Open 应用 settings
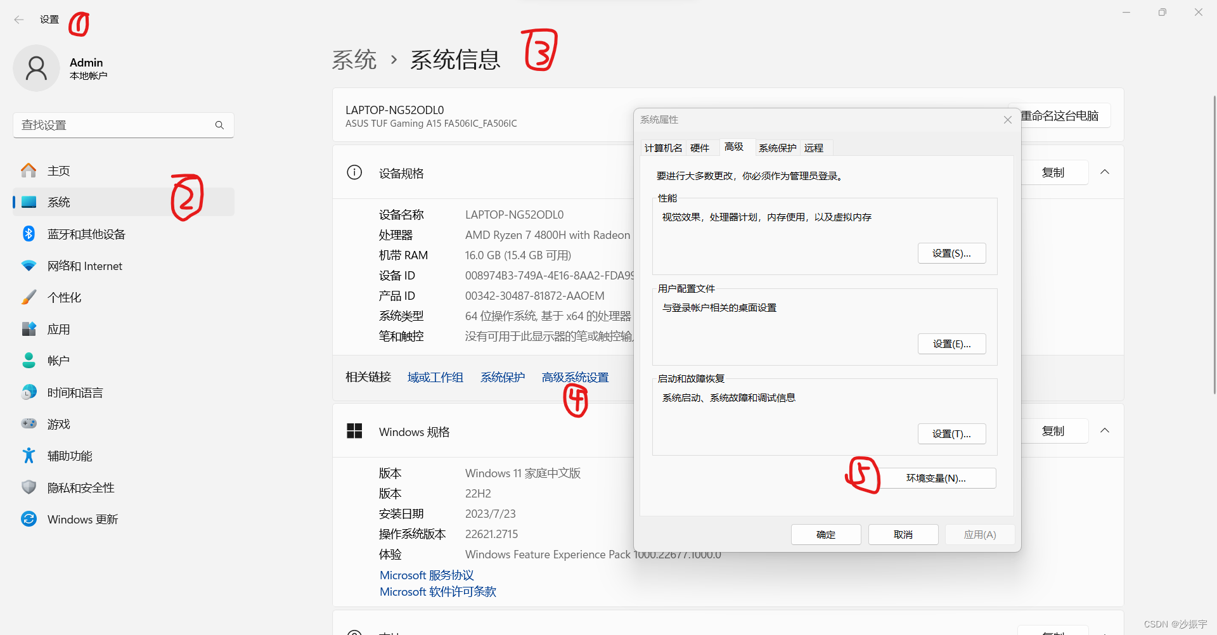Image resolution: width=1217 pixels, height=635 pixels. tap(124, 329)
